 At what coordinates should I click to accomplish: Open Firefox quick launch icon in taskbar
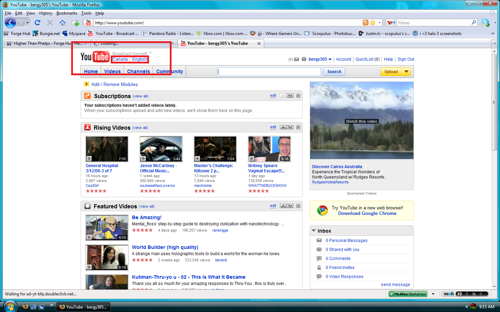coord(25,307)
